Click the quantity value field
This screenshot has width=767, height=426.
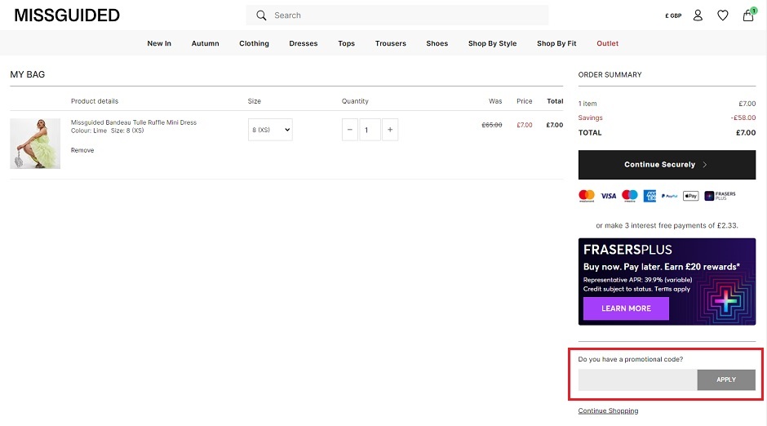coord(370,130)
